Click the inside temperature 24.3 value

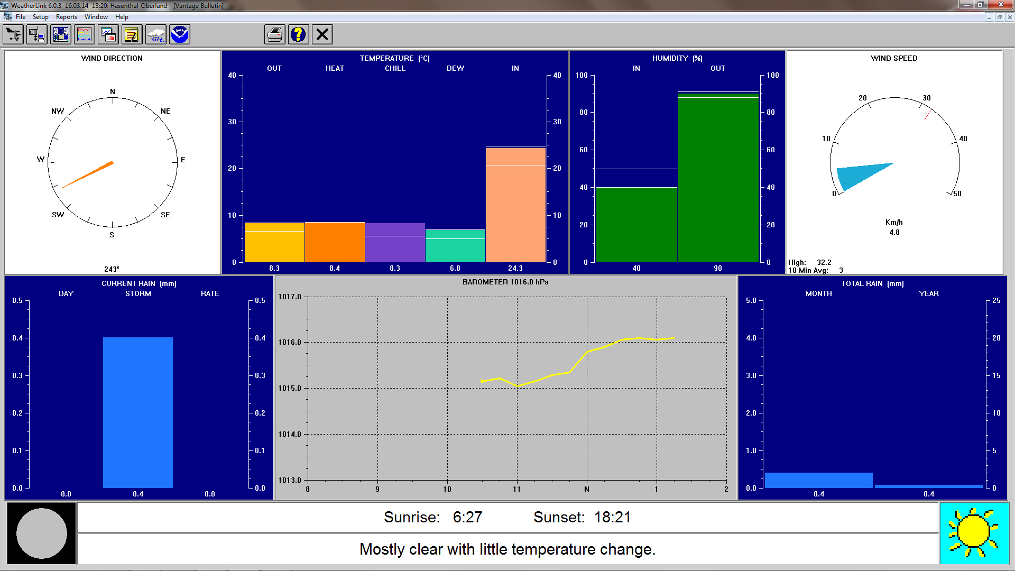click(515, 268)
